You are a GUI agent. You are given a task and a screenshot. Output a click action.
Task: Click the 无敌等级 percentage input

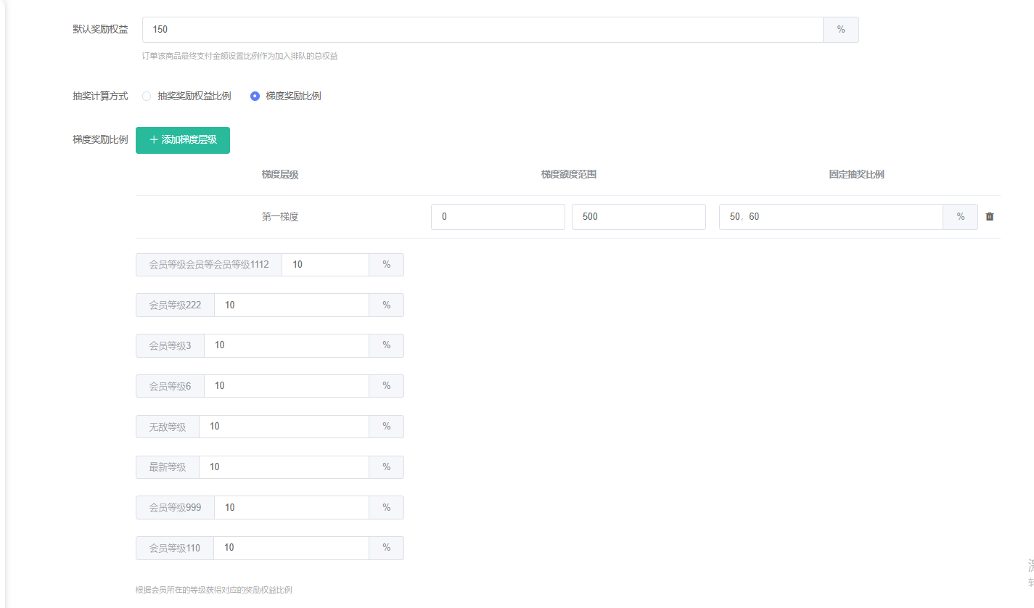[x=284, y=427]
